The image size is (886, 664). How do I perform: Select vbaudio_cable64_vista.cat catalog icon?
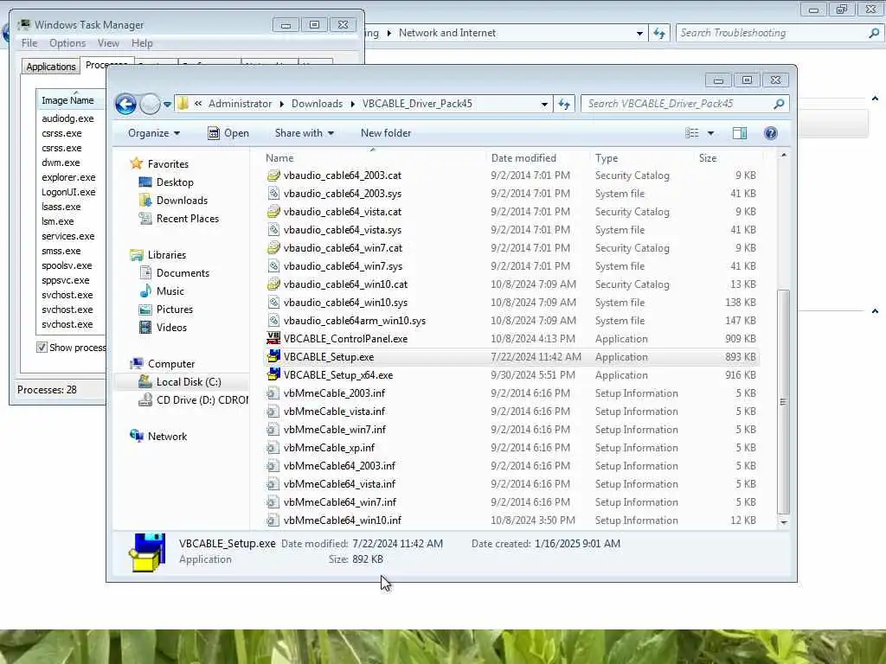click(273, 211)
